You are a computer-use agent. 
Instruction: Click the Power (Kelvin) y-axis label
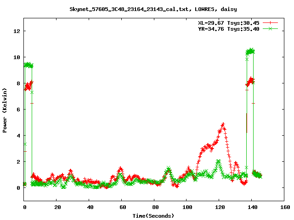(5, 110)
